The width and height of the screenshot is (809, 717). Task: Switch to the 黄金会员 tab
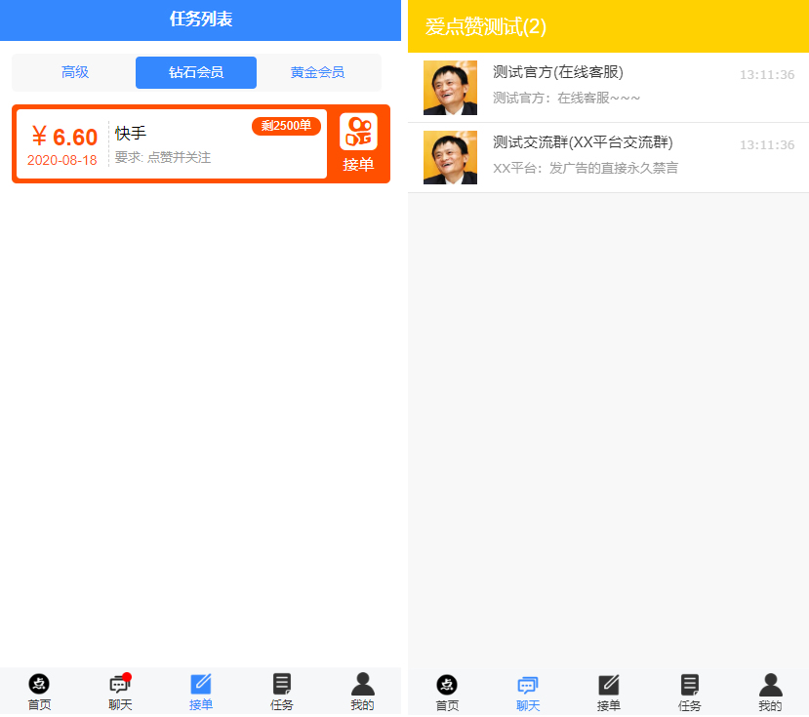click(317, 72)
